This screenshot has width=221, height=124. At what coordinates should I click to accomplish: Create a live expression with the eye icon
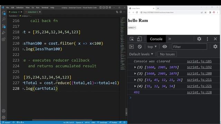tap(164, 47)
